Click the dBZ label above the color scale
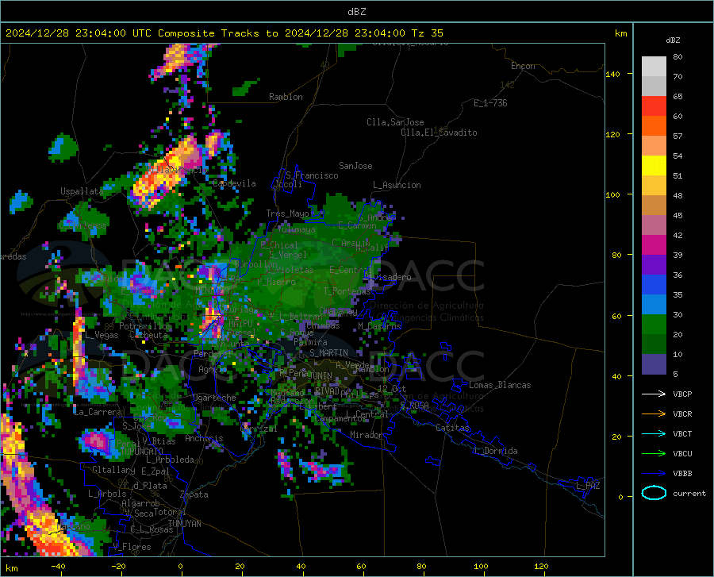714x577 pixels. coord(673,40)
